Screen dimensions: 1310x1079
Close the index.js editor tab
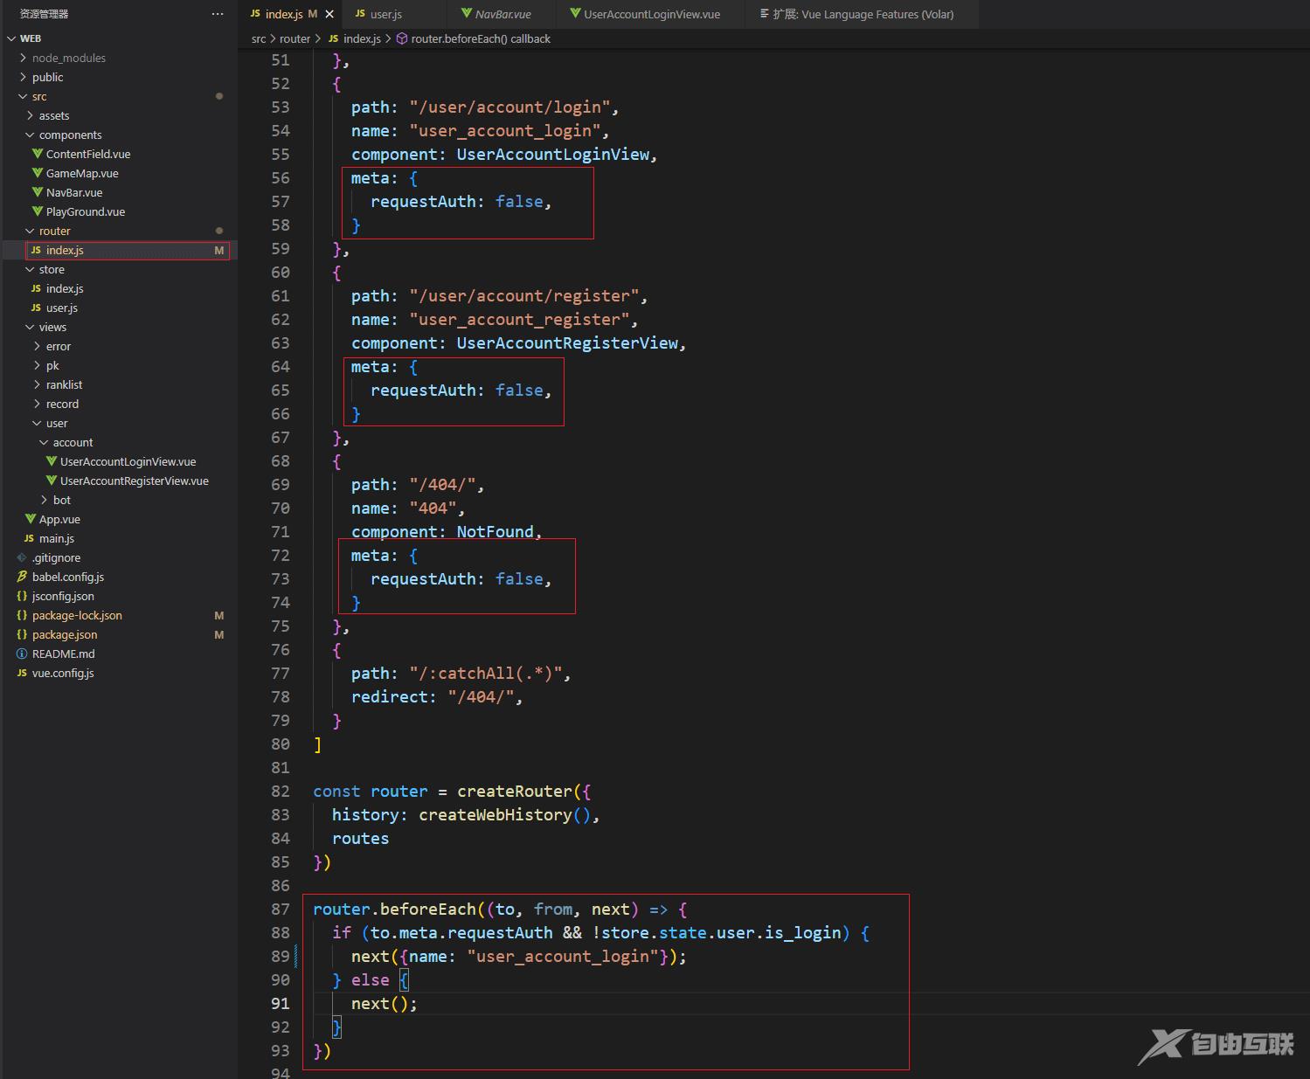pos(329,14)
